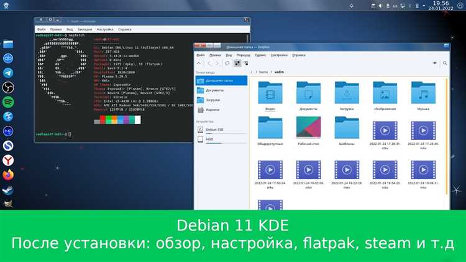Open the Рабочий стол folder
The image size is (466, 262).
click(x=308, y=131)
